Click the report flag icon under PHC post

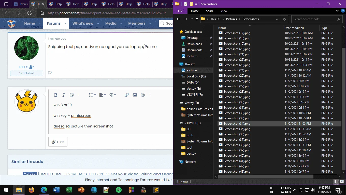tap(50, 73)
